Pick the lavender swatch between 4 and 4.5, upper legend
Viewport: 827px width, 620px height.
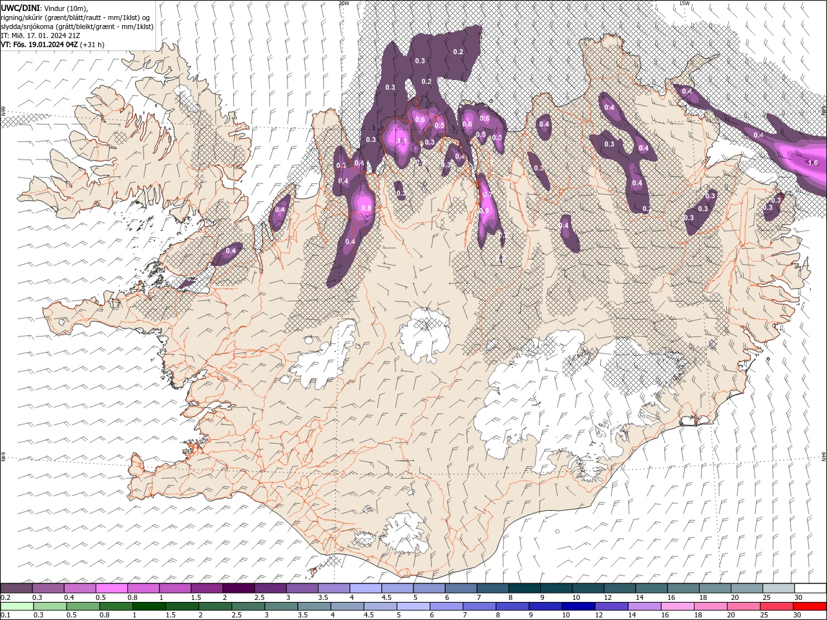(x=366, y=588)
